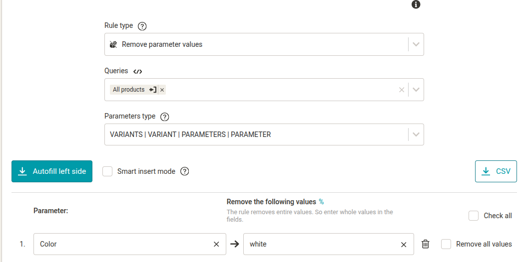This screenshot has width=524, height=262.
Task: Click the Autofill left side button
Action: click(x=52, y=171)
